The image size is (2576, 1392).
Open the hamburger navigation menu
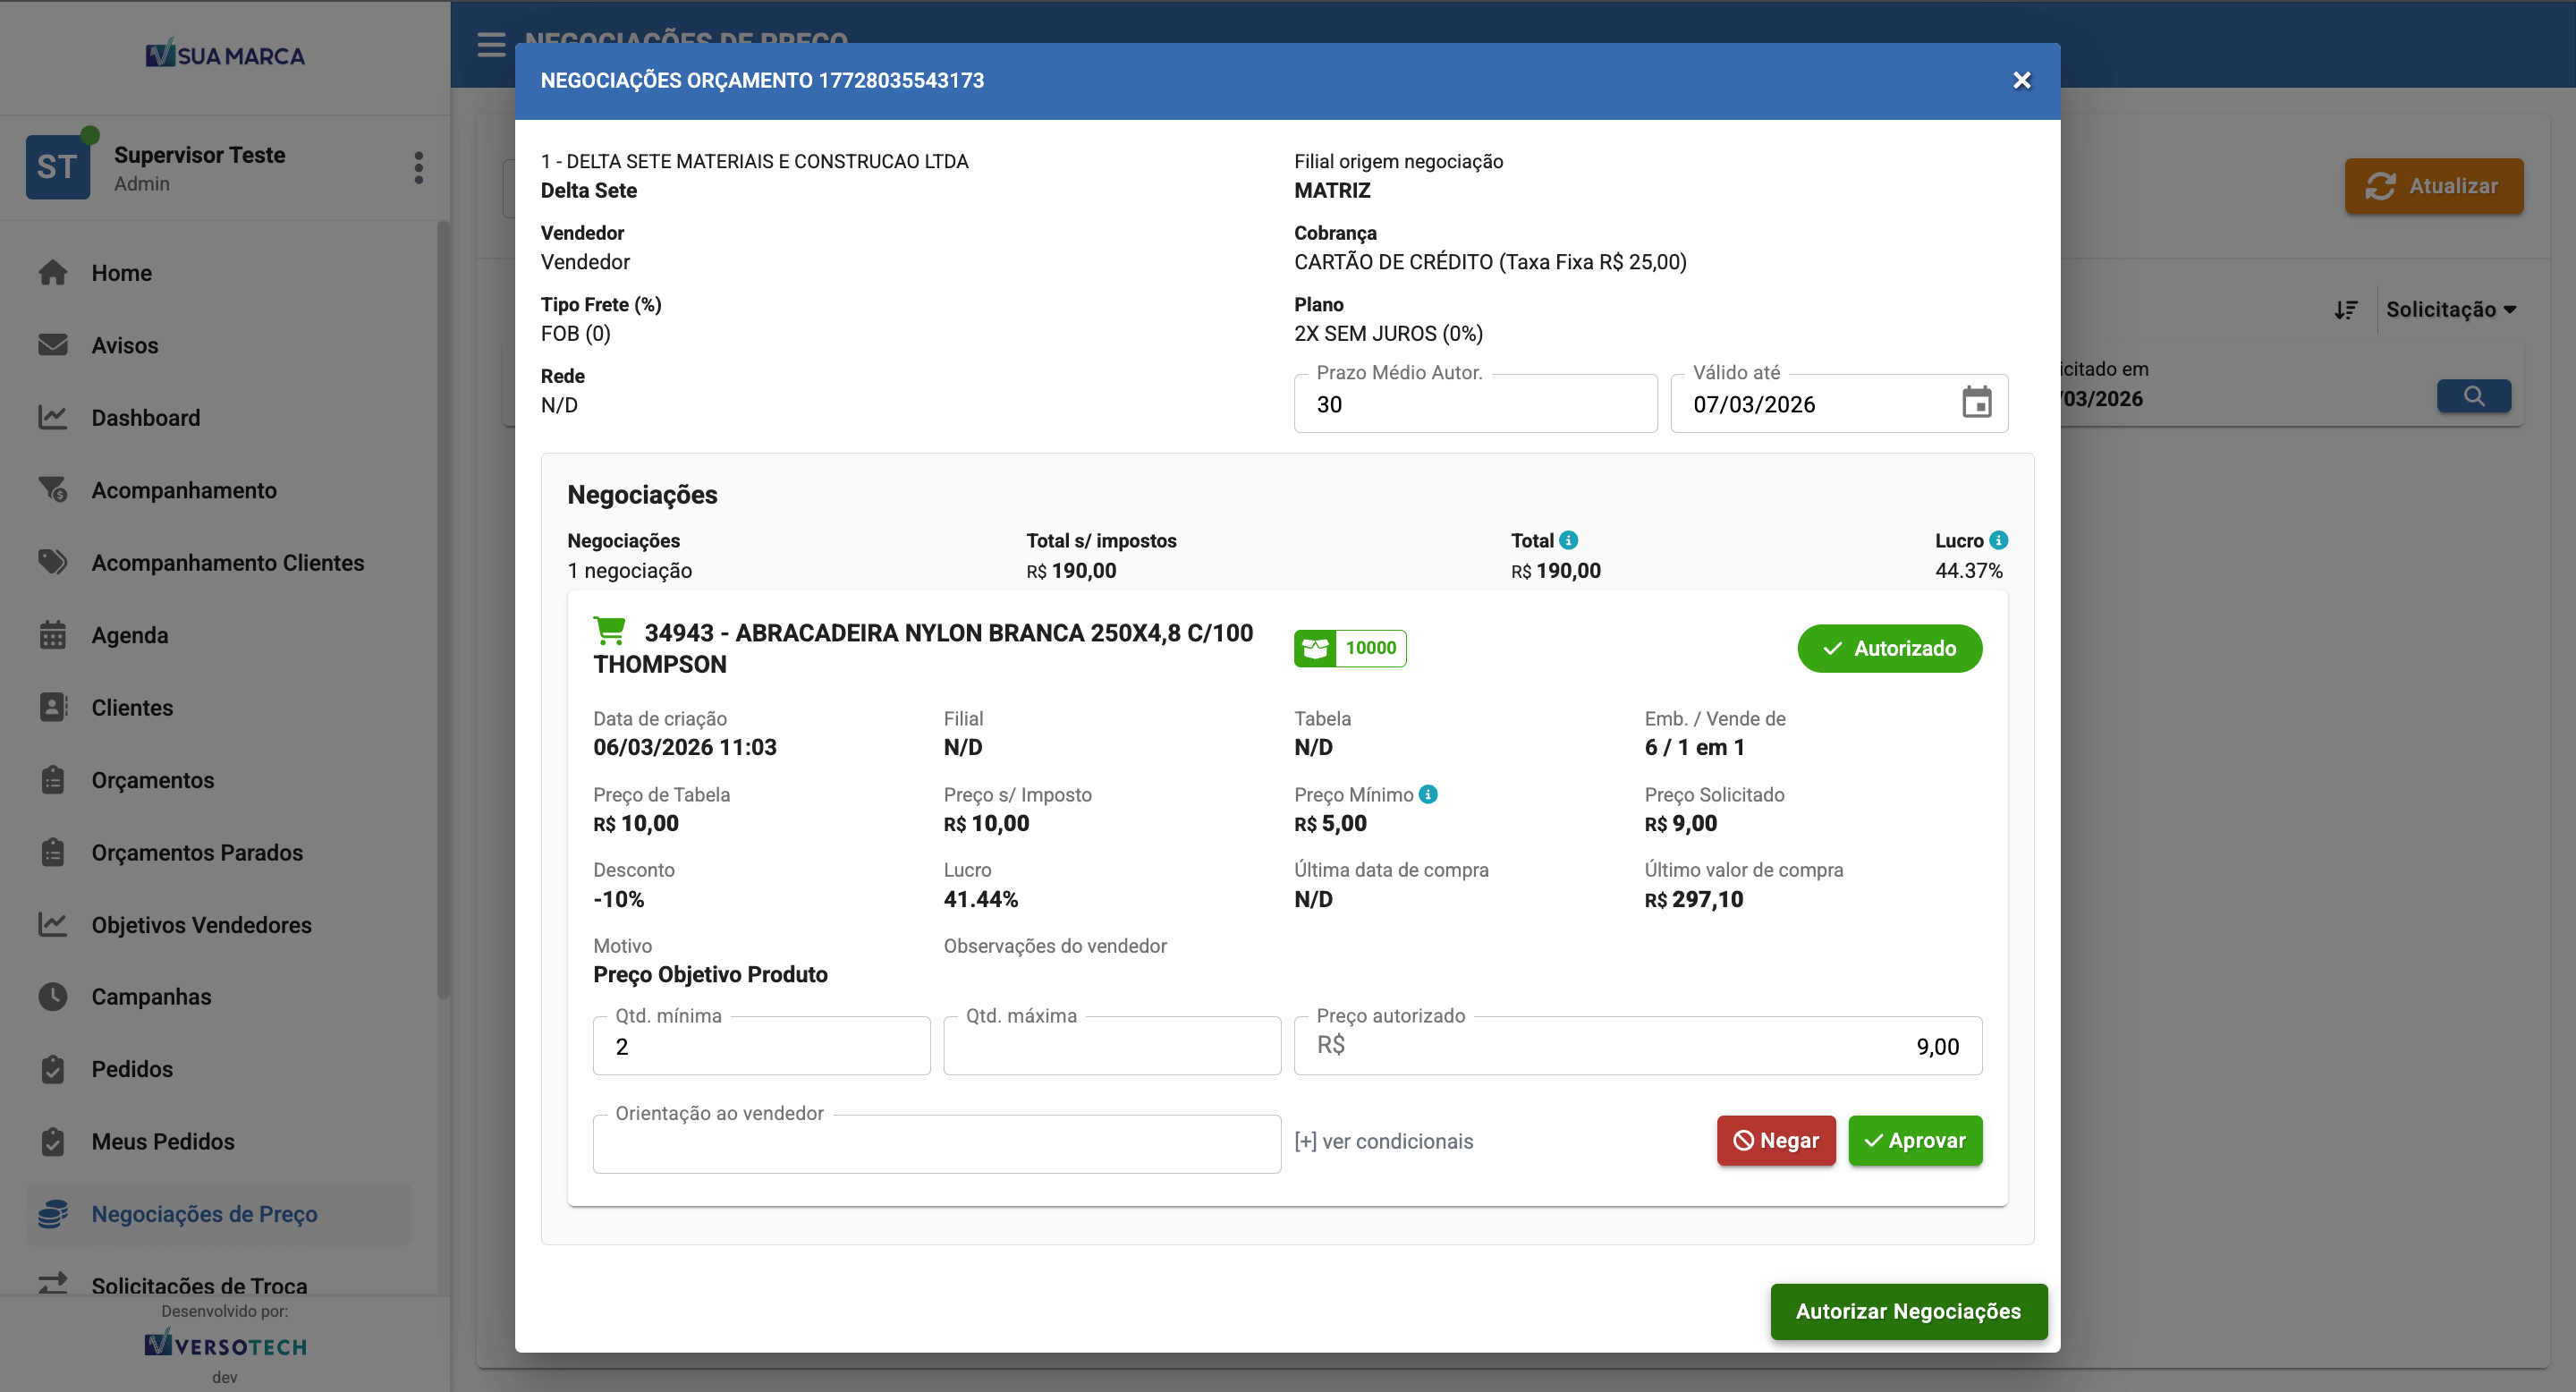[490, 45]
